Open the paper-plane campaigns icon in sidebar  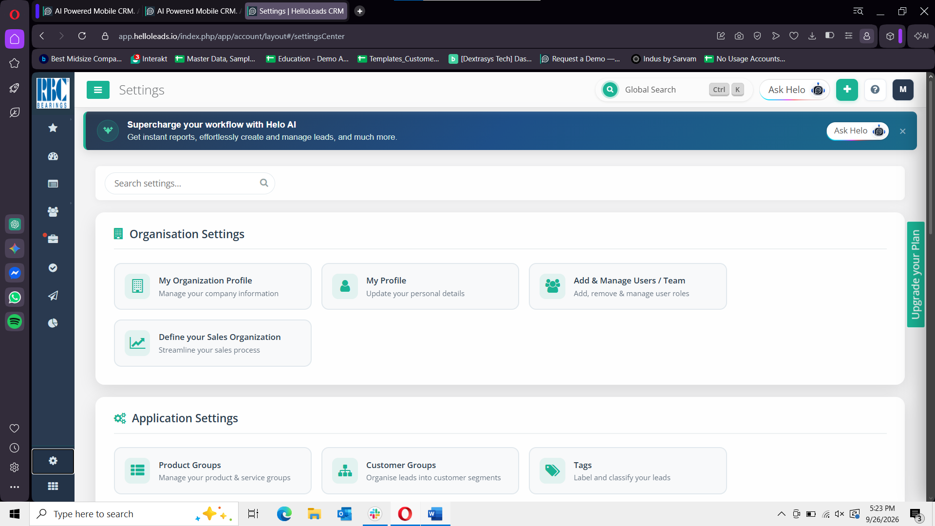[53, 296]
